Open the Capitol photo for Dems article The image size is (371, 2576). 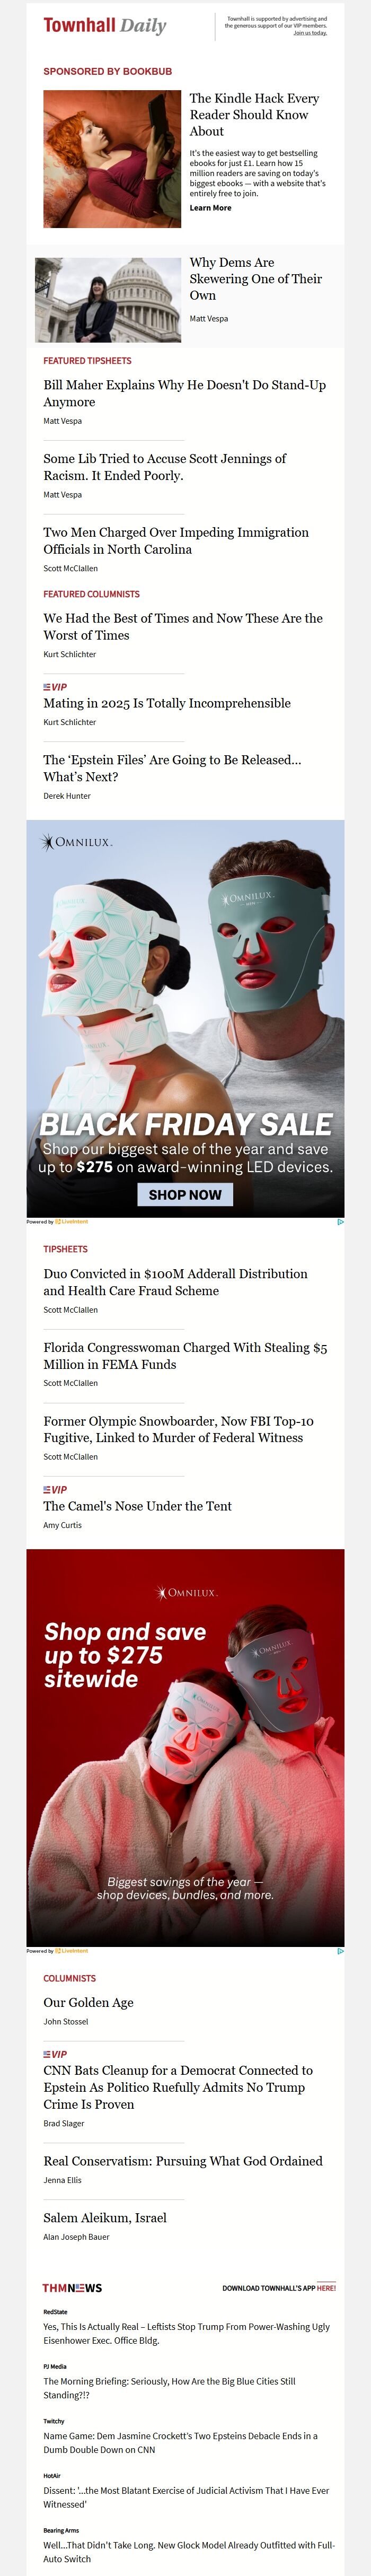108,300
